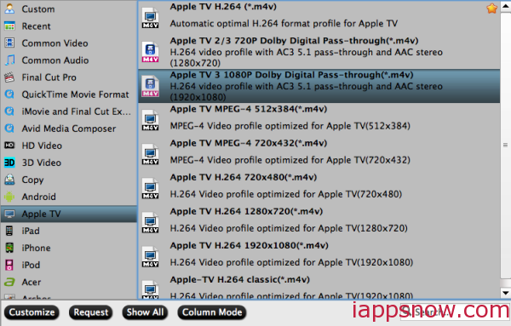The image size is (511, 326).
Task: Click the HD Video icon
Action: [x=9, y=146]
